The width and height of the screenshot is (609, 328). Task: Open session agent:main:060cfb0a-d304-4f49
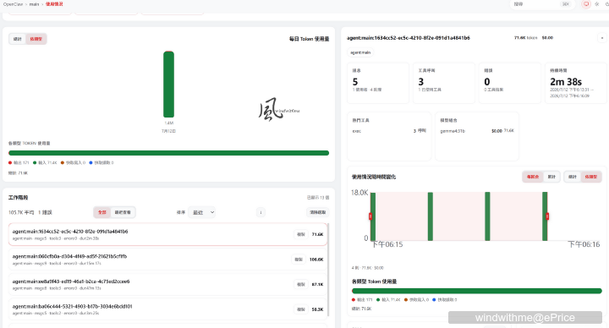pos(167,260)
